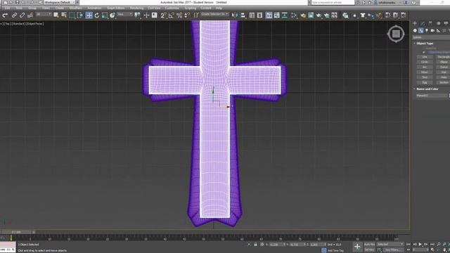Open the Modifiers menu
The height and width of the screenshot is (253, 450).
pyautogui.click(x=75, y=8)
